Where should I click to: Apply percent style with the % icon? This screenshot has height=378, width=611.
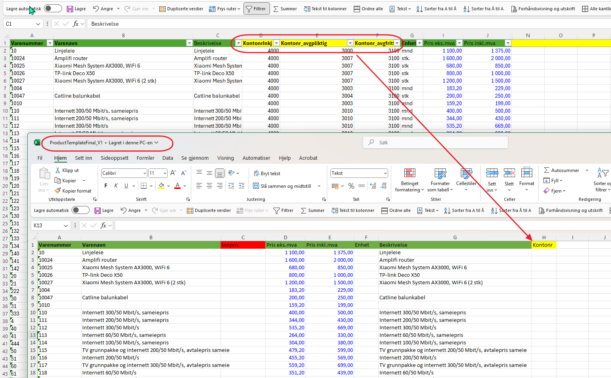click(x=351, y=186)
